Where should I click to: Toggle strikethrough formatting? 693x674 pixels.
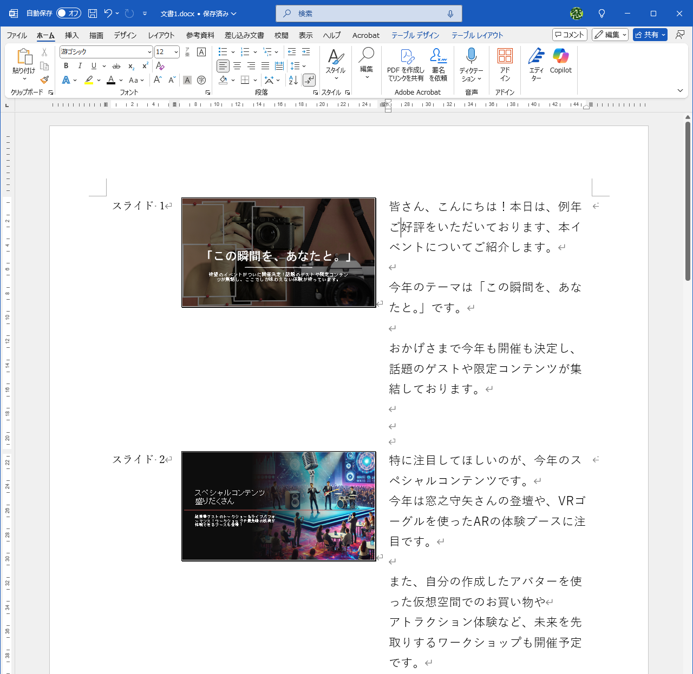click(x=116, y=66)
